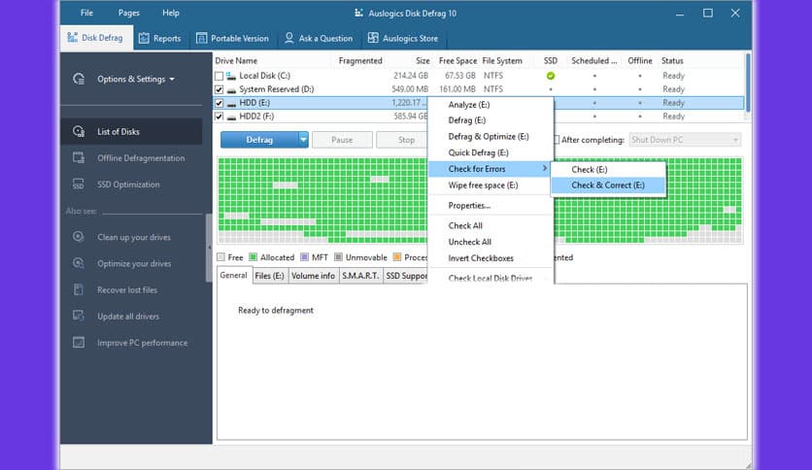Viewport: 812px width, 470px height.
Task: Sort by the Fragmented column header
Action: (x=360, y=60)
